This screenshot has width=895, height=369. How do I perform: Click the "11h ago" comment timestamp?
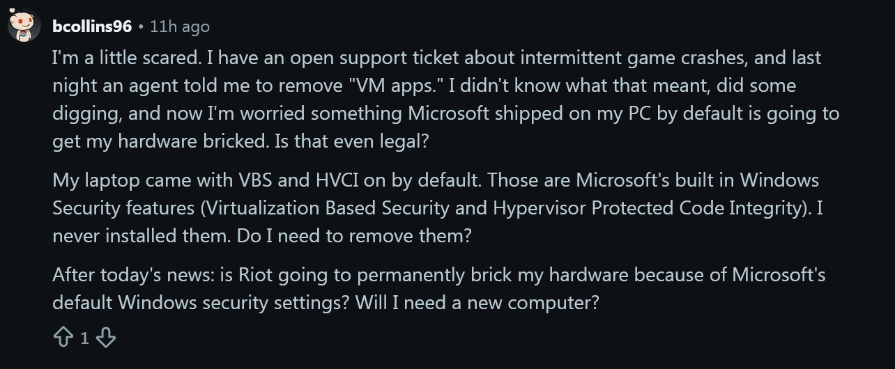[x=180, y=26]
